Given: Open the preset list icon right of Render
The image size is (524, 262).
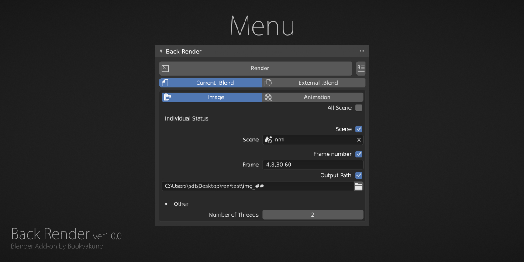Looking at the screenshot, I should [x=361, y=68].
